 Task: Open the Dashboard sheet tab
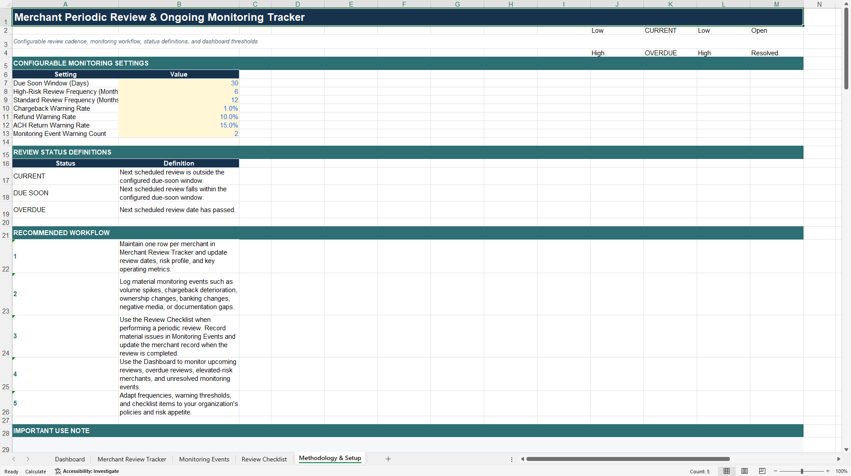pos(70,459)
